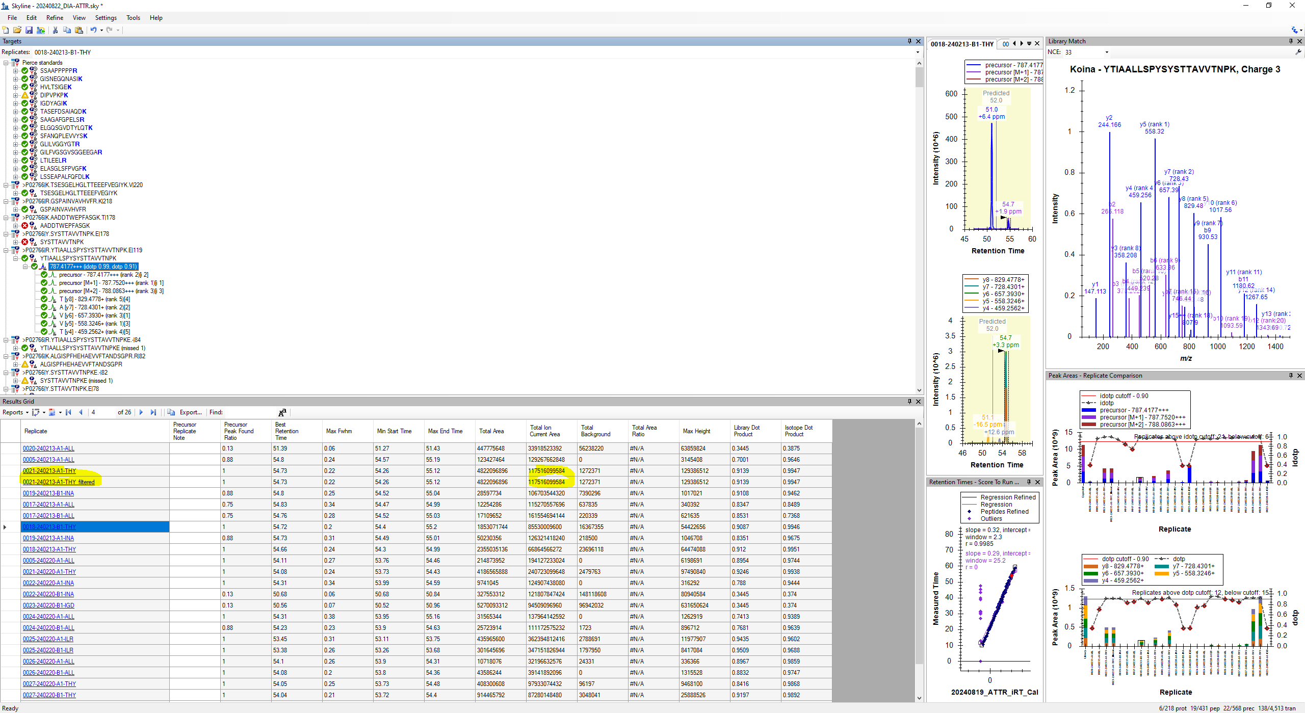The height and width of the screenshot is (713, 1305).
Task: Open the Settings menu
Action: pos(106,18)
